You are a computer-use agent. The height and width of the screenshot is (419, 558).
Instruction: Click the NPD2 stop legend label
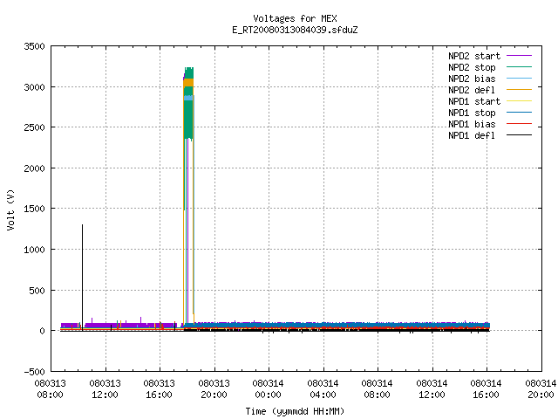pos(472,67)
